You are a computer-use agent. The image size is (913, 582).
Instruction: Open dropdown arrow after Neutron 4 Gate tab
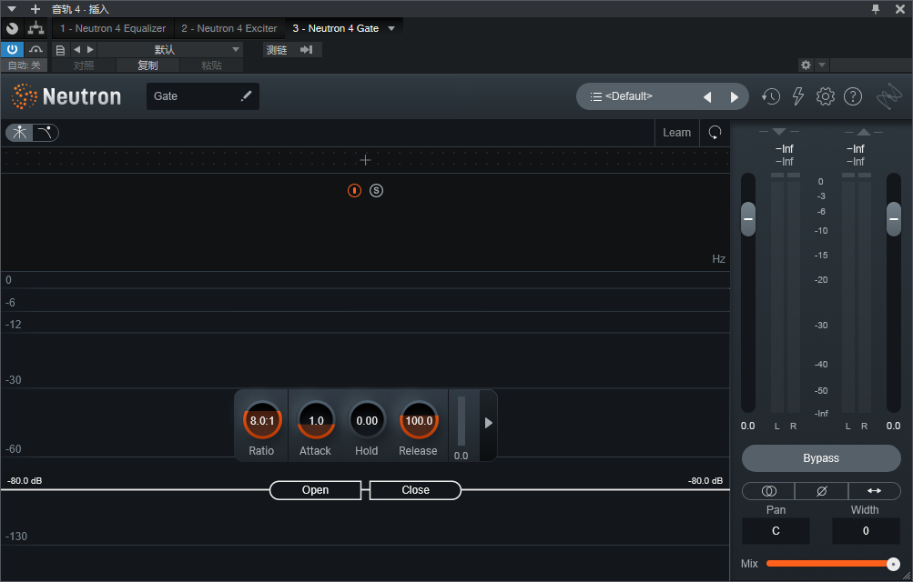[x=391, y=28]
